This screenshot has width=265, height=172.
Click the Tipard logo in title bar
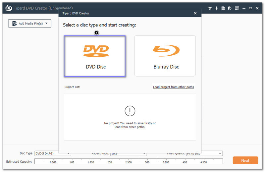(x=9, y=8)
